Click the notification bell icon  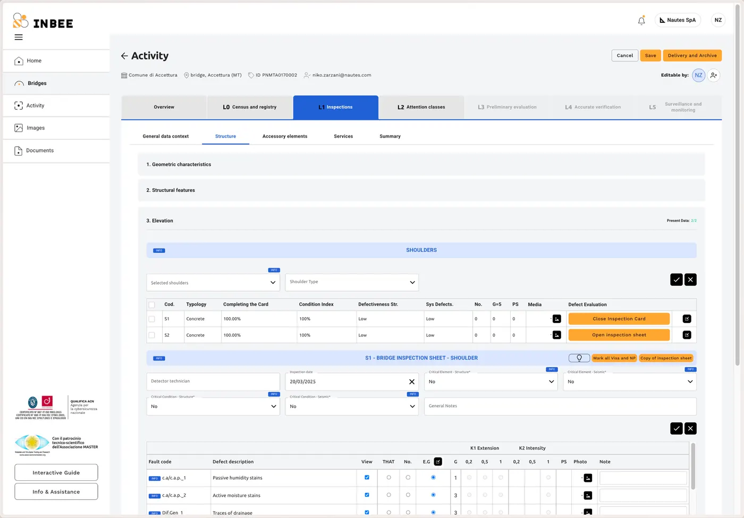point(641,20)
